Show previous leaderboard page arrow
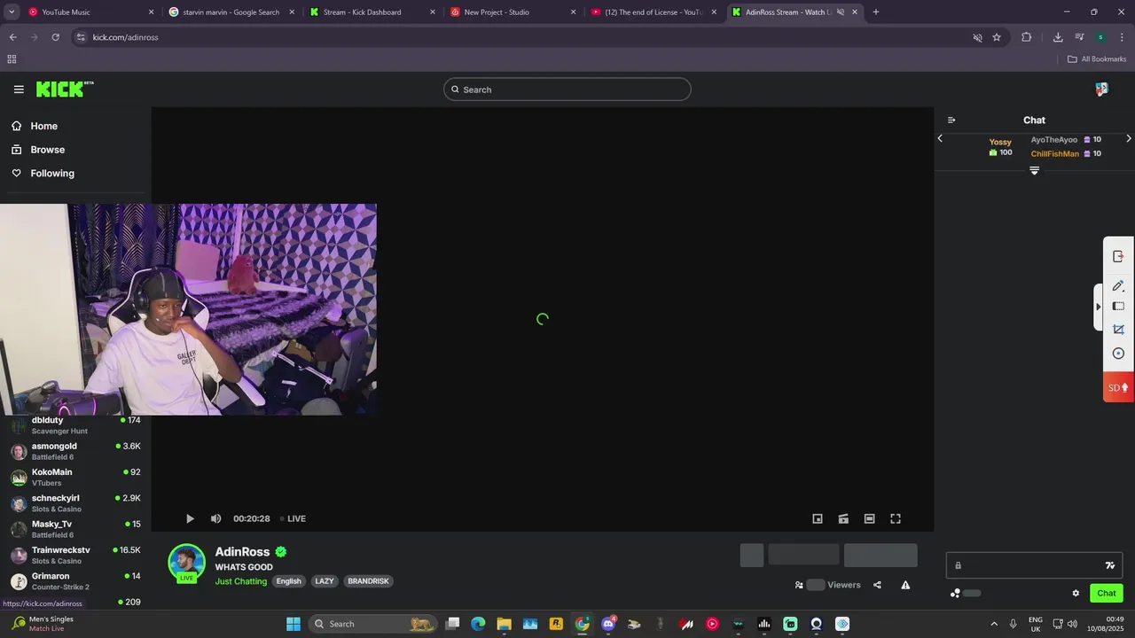This screenshot has height=638, width=1135. point(940,138)
